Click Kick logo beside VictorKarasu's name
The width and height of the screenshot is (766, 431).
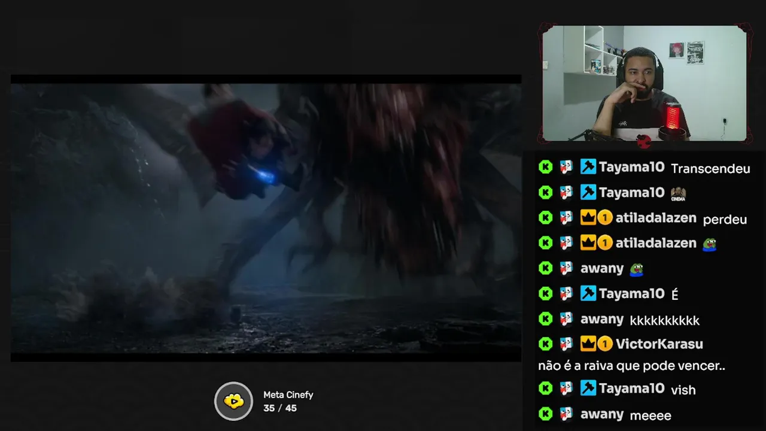point(545,344)
